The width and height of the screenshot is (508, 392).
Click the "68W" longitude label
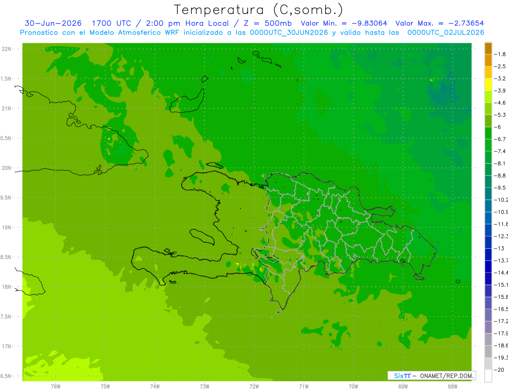(452, 386)
